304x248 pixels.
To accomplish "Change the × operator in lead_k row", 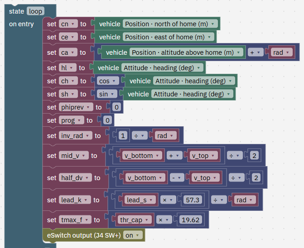I will 168,200.
